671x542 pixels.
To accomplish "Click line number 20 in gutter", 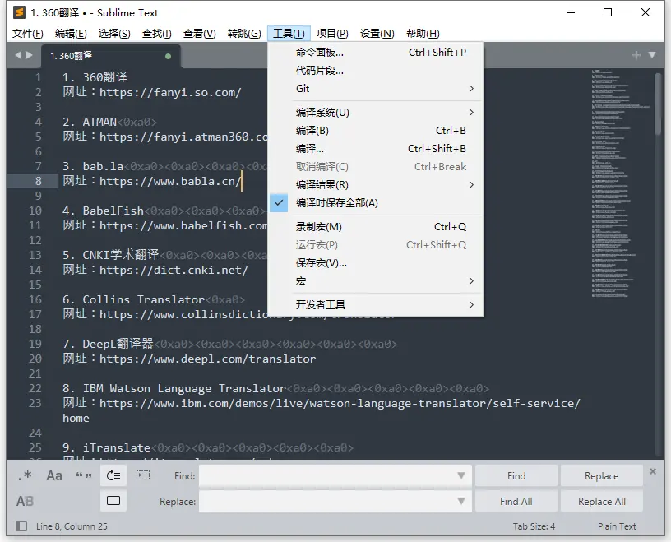I will point(35,359).
